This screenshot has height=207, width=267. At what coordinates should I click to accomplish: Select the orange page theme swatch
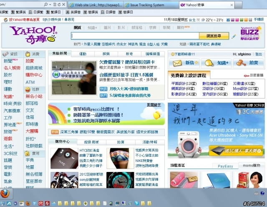click(246, 20)
